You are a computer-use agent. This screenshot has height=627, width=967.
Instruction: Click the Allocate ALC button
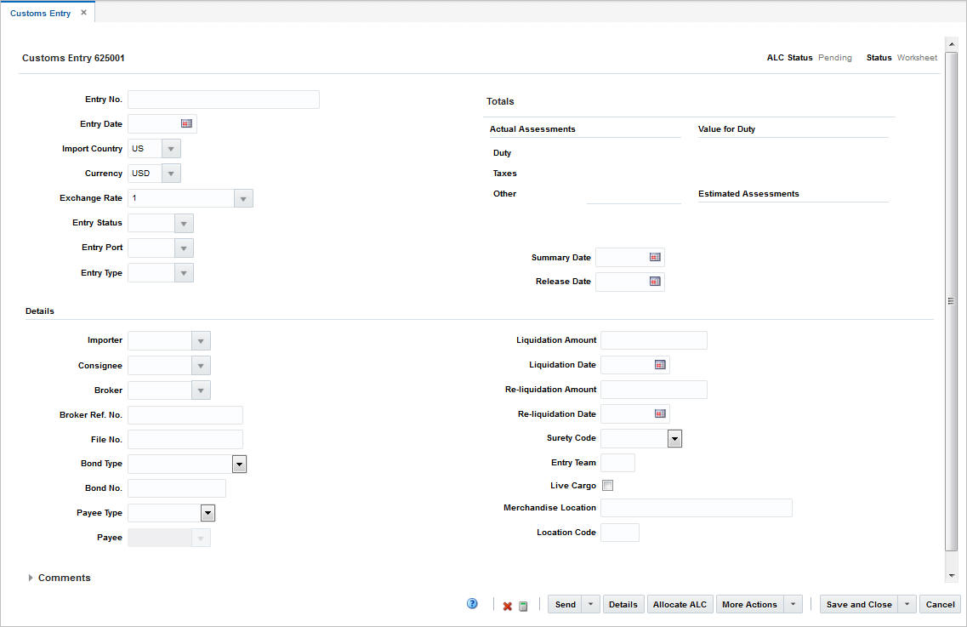pyautogui.click(x=680, y=604)
